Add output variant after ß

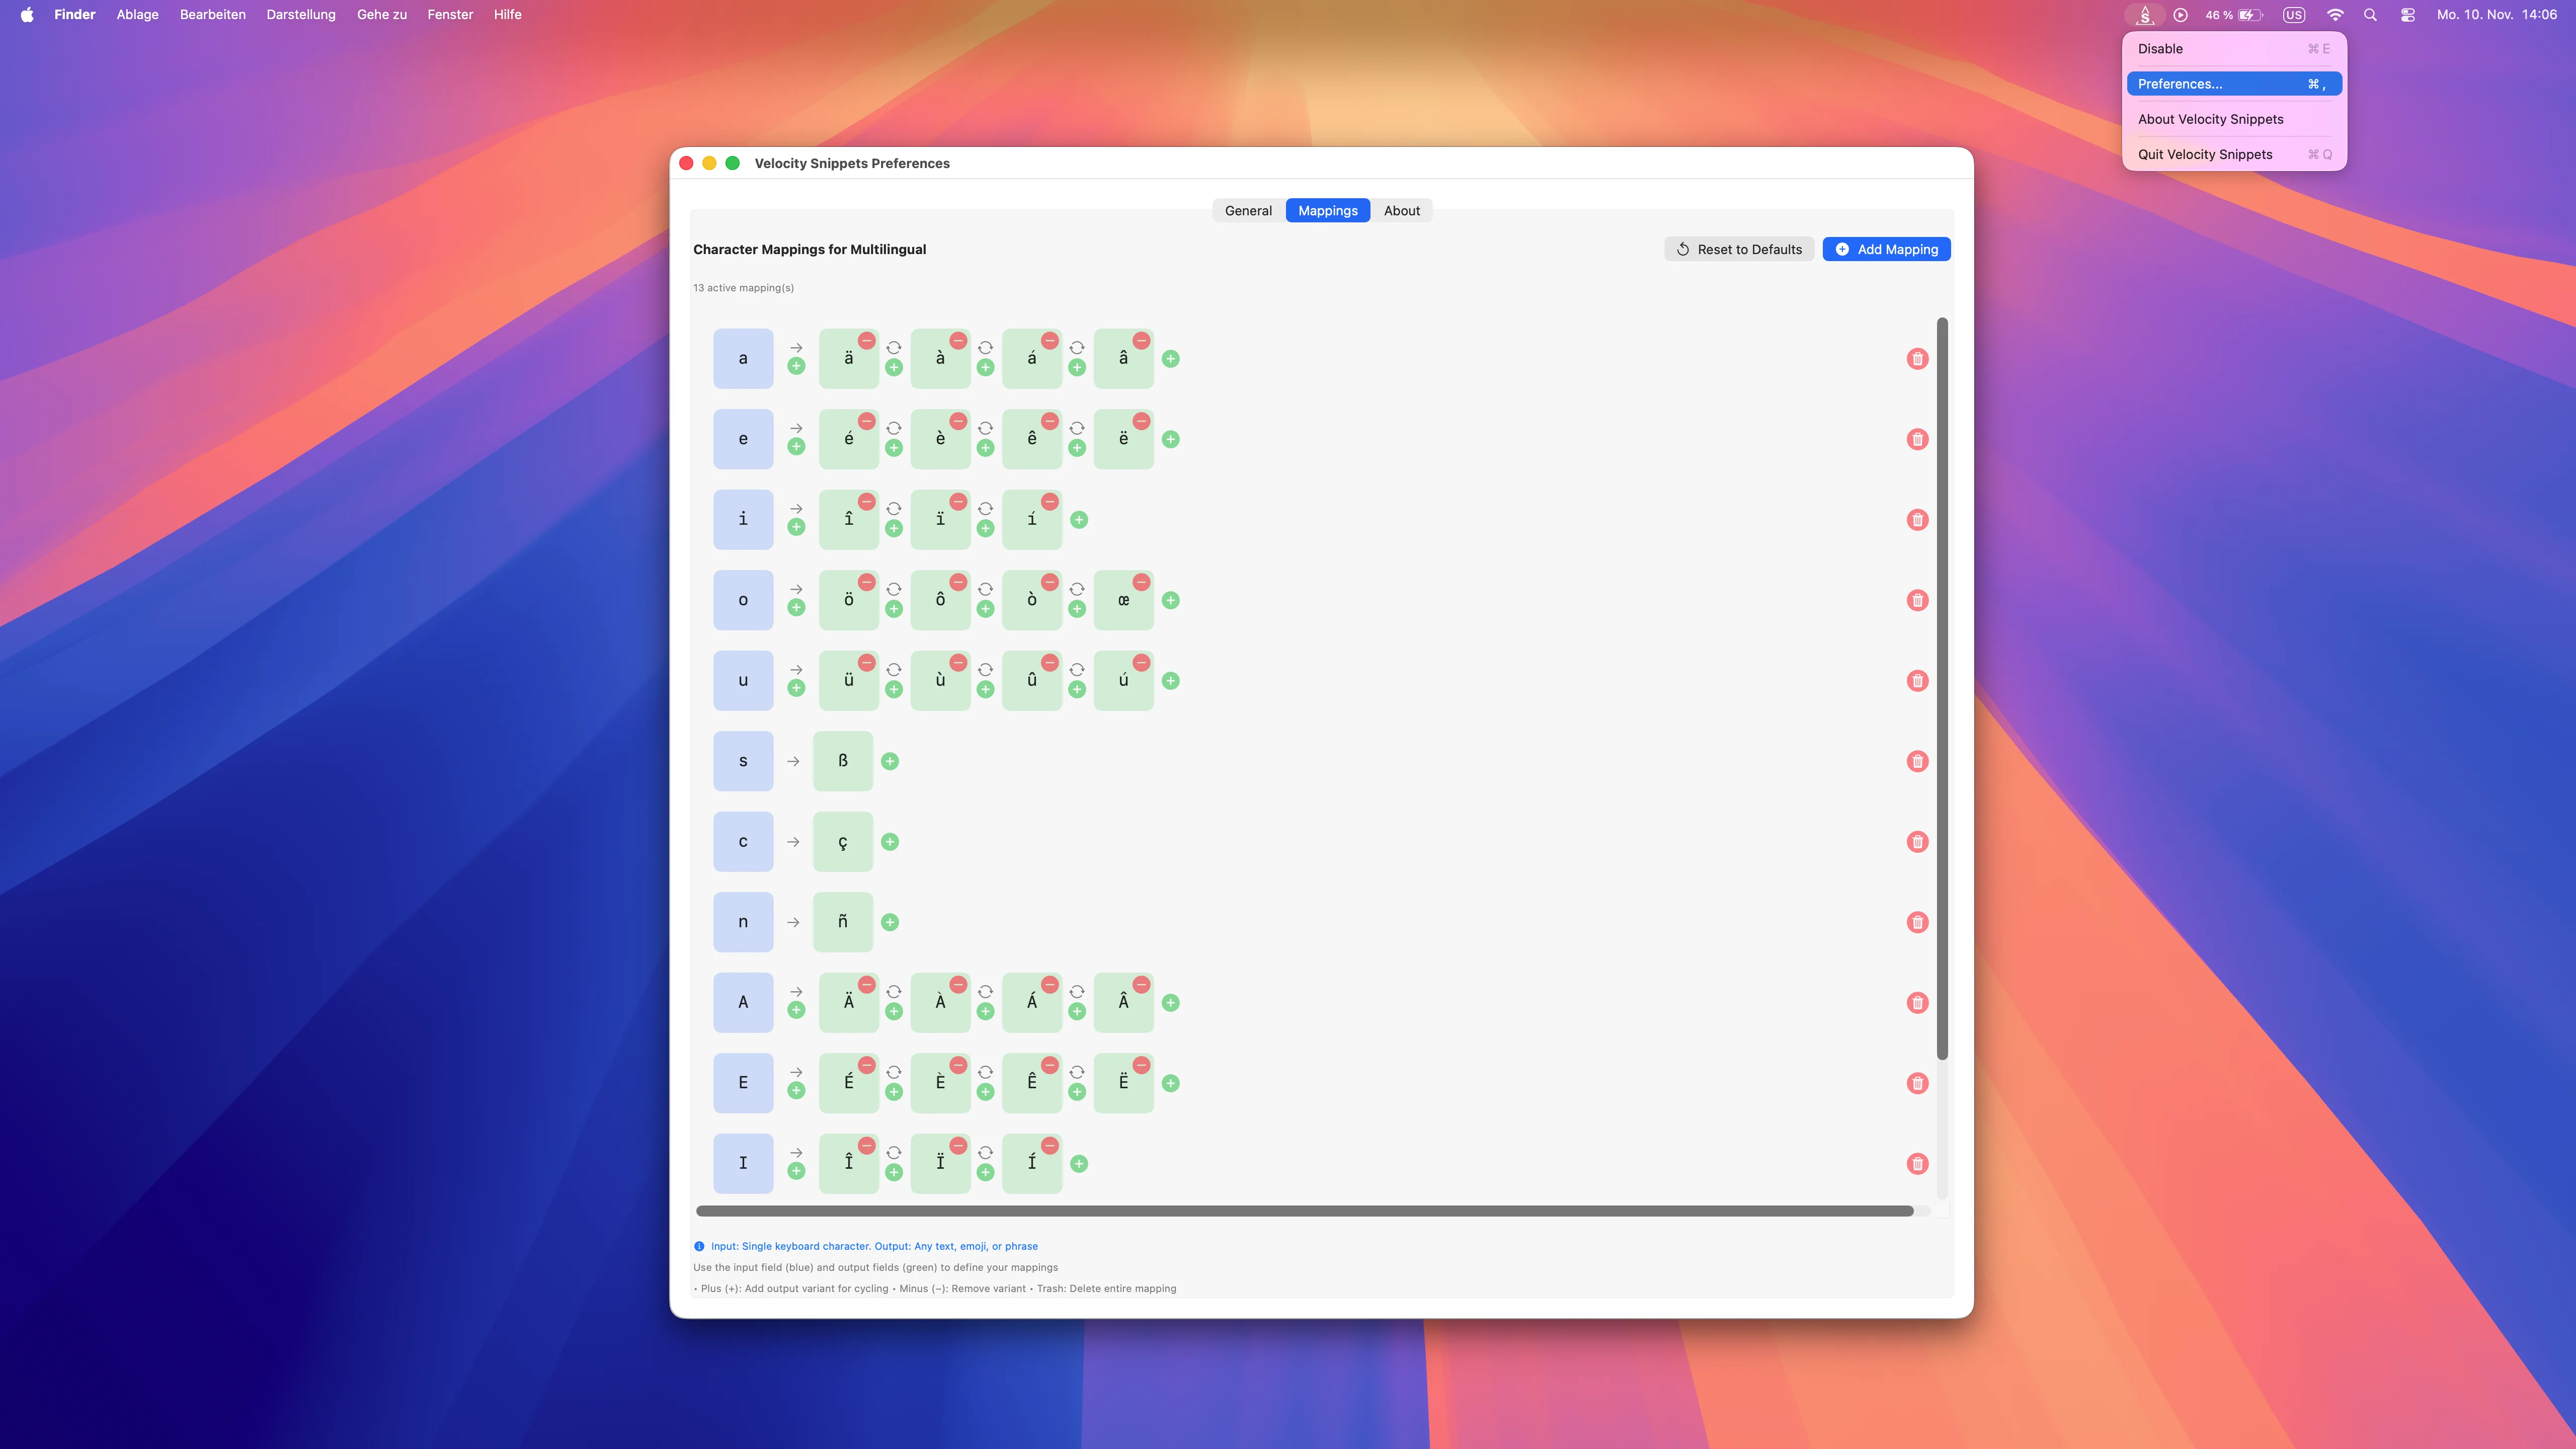click(890, 761)
